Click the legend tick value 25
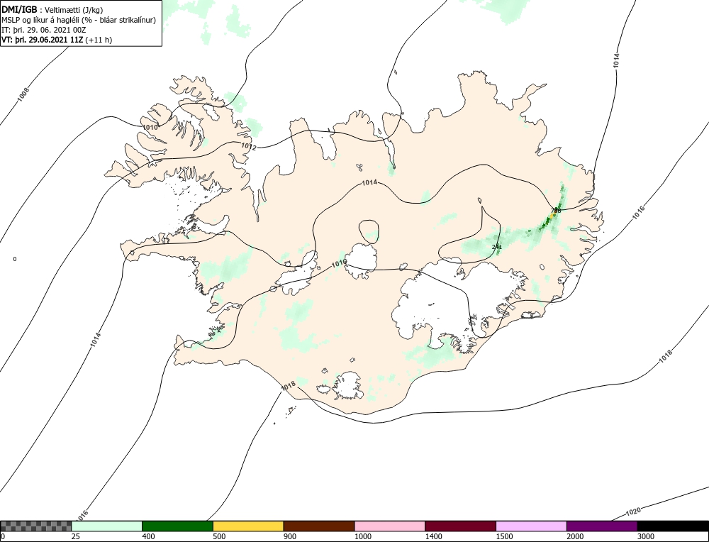709x542 pixels. click(x=76, y=536)
